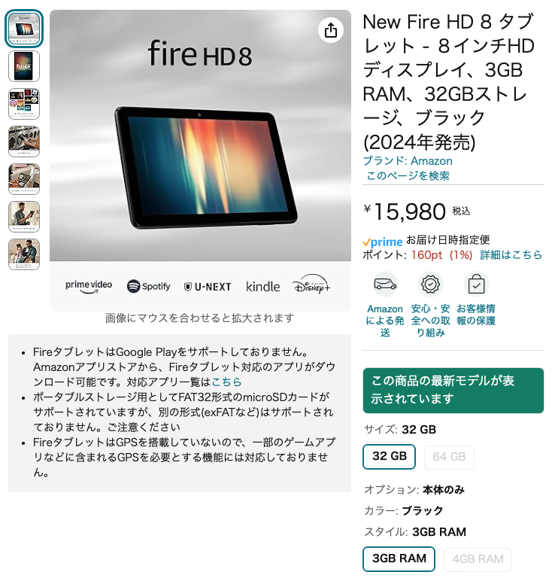This screenshot has width=558, height=578.
Task: Click the prime logo badge
Action: pos(383,242)
